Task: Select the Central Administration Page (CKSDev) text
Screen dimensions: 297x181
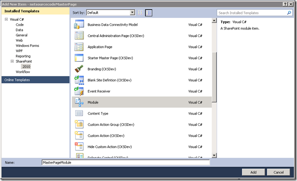Action: 116,36
